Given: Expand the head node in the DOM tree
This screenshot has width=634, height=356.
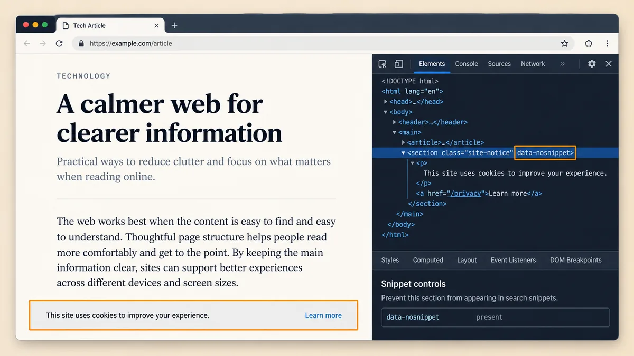Looking at the screenshot, I should 386,102.
